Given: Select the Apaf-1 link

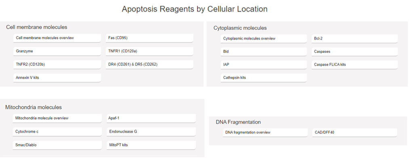Looking at the screenshot, I should pyautogui.click(x=151, y=118).
